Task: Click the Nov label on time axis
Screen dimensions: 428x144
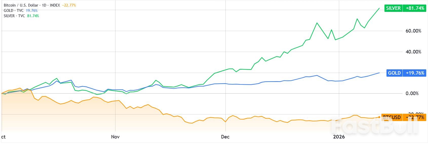Action: (x=115, y=137)
